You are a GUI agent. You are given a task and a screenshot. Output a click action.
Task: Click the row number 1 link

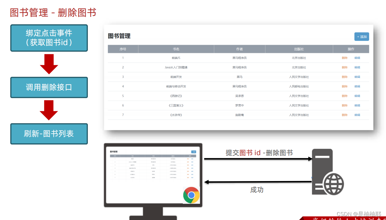(x=123, y=58)
